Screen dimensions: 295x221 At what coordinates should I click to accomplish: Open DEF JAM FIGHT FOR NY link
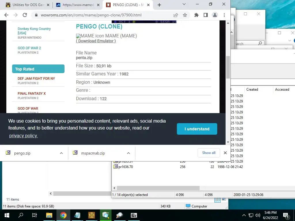pos(36,79)
